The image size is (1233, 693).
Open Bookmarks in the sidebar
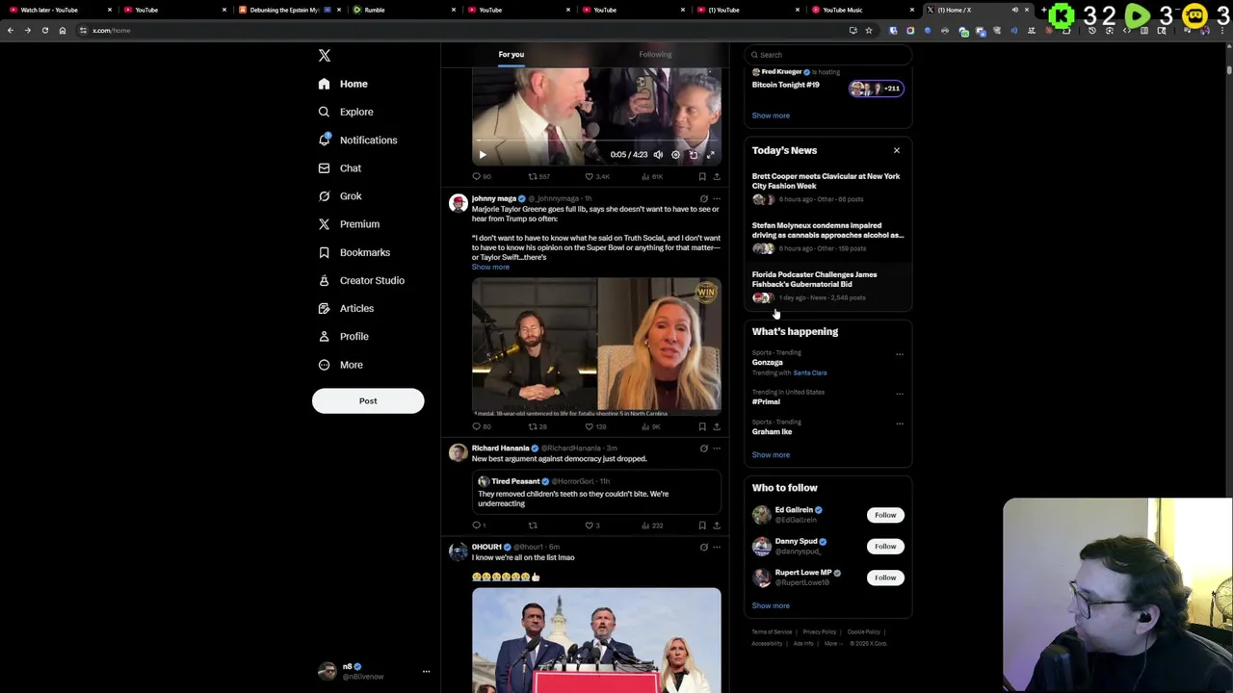click(x=354, y=252)
